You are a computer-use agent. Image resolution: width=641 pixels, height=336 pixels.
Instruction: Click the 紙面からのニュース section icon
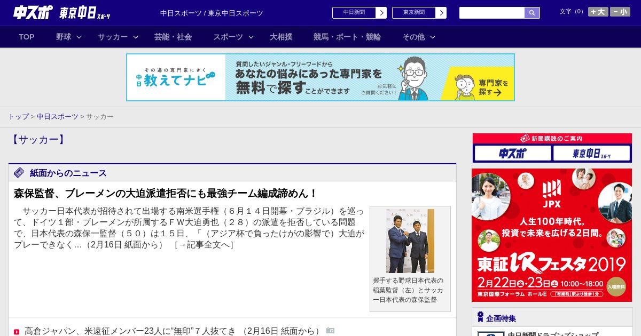tap(19, 172)
